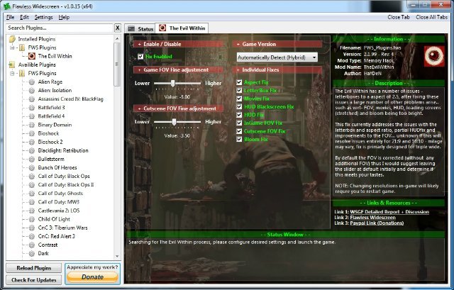Open WSGF Detailed Report + Discussion link
Viewport: 454px width, 290px height.
(389, 212)
